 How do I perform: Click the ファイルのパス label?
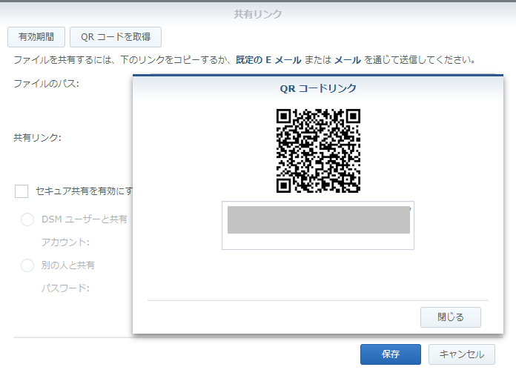46,83
